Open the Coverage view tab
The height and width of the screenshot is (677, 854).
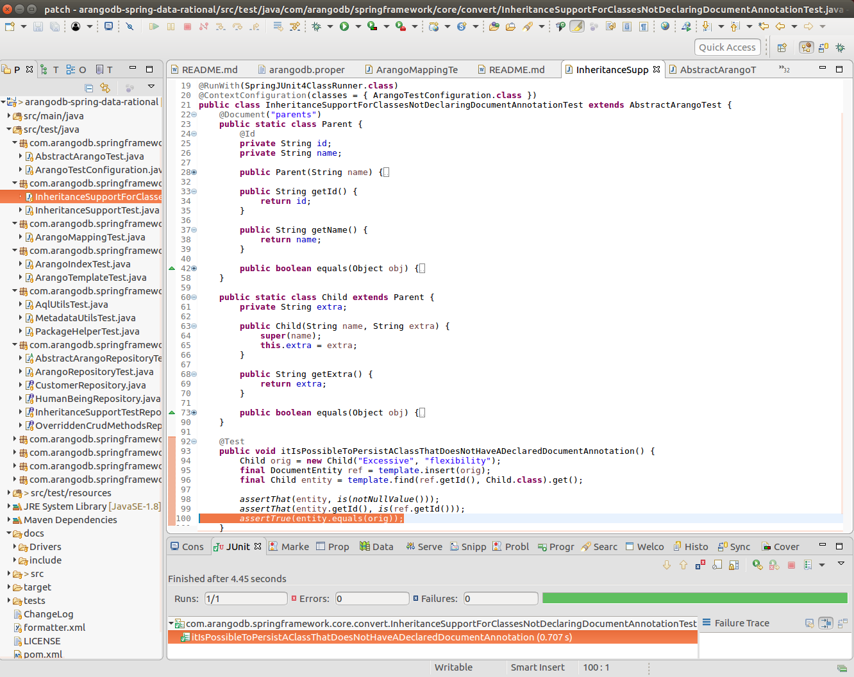(780, 546)
